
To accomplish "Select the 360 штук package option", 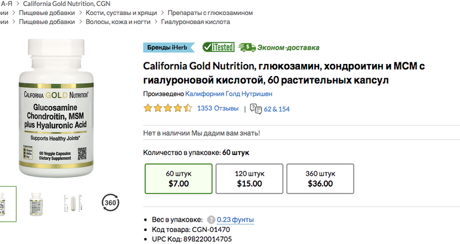I will (x=319, y=179).
